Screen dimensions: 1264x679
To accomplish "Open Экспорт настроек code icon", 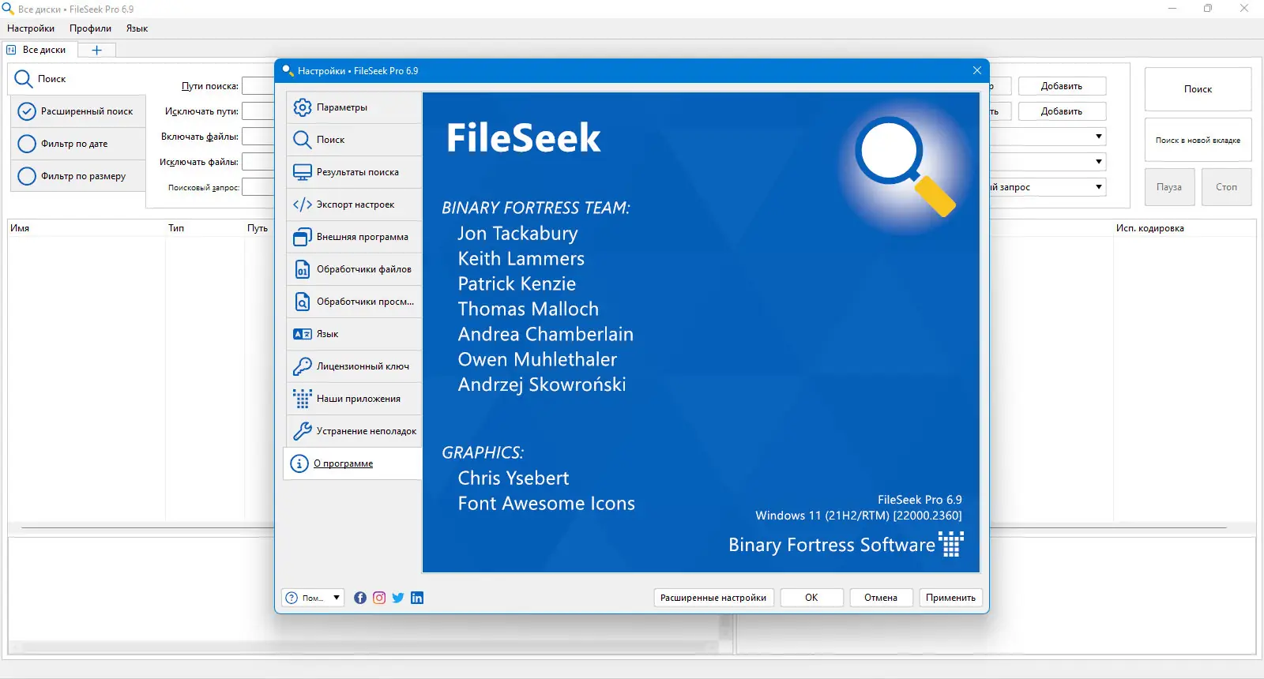I will (x=303, y=204).
